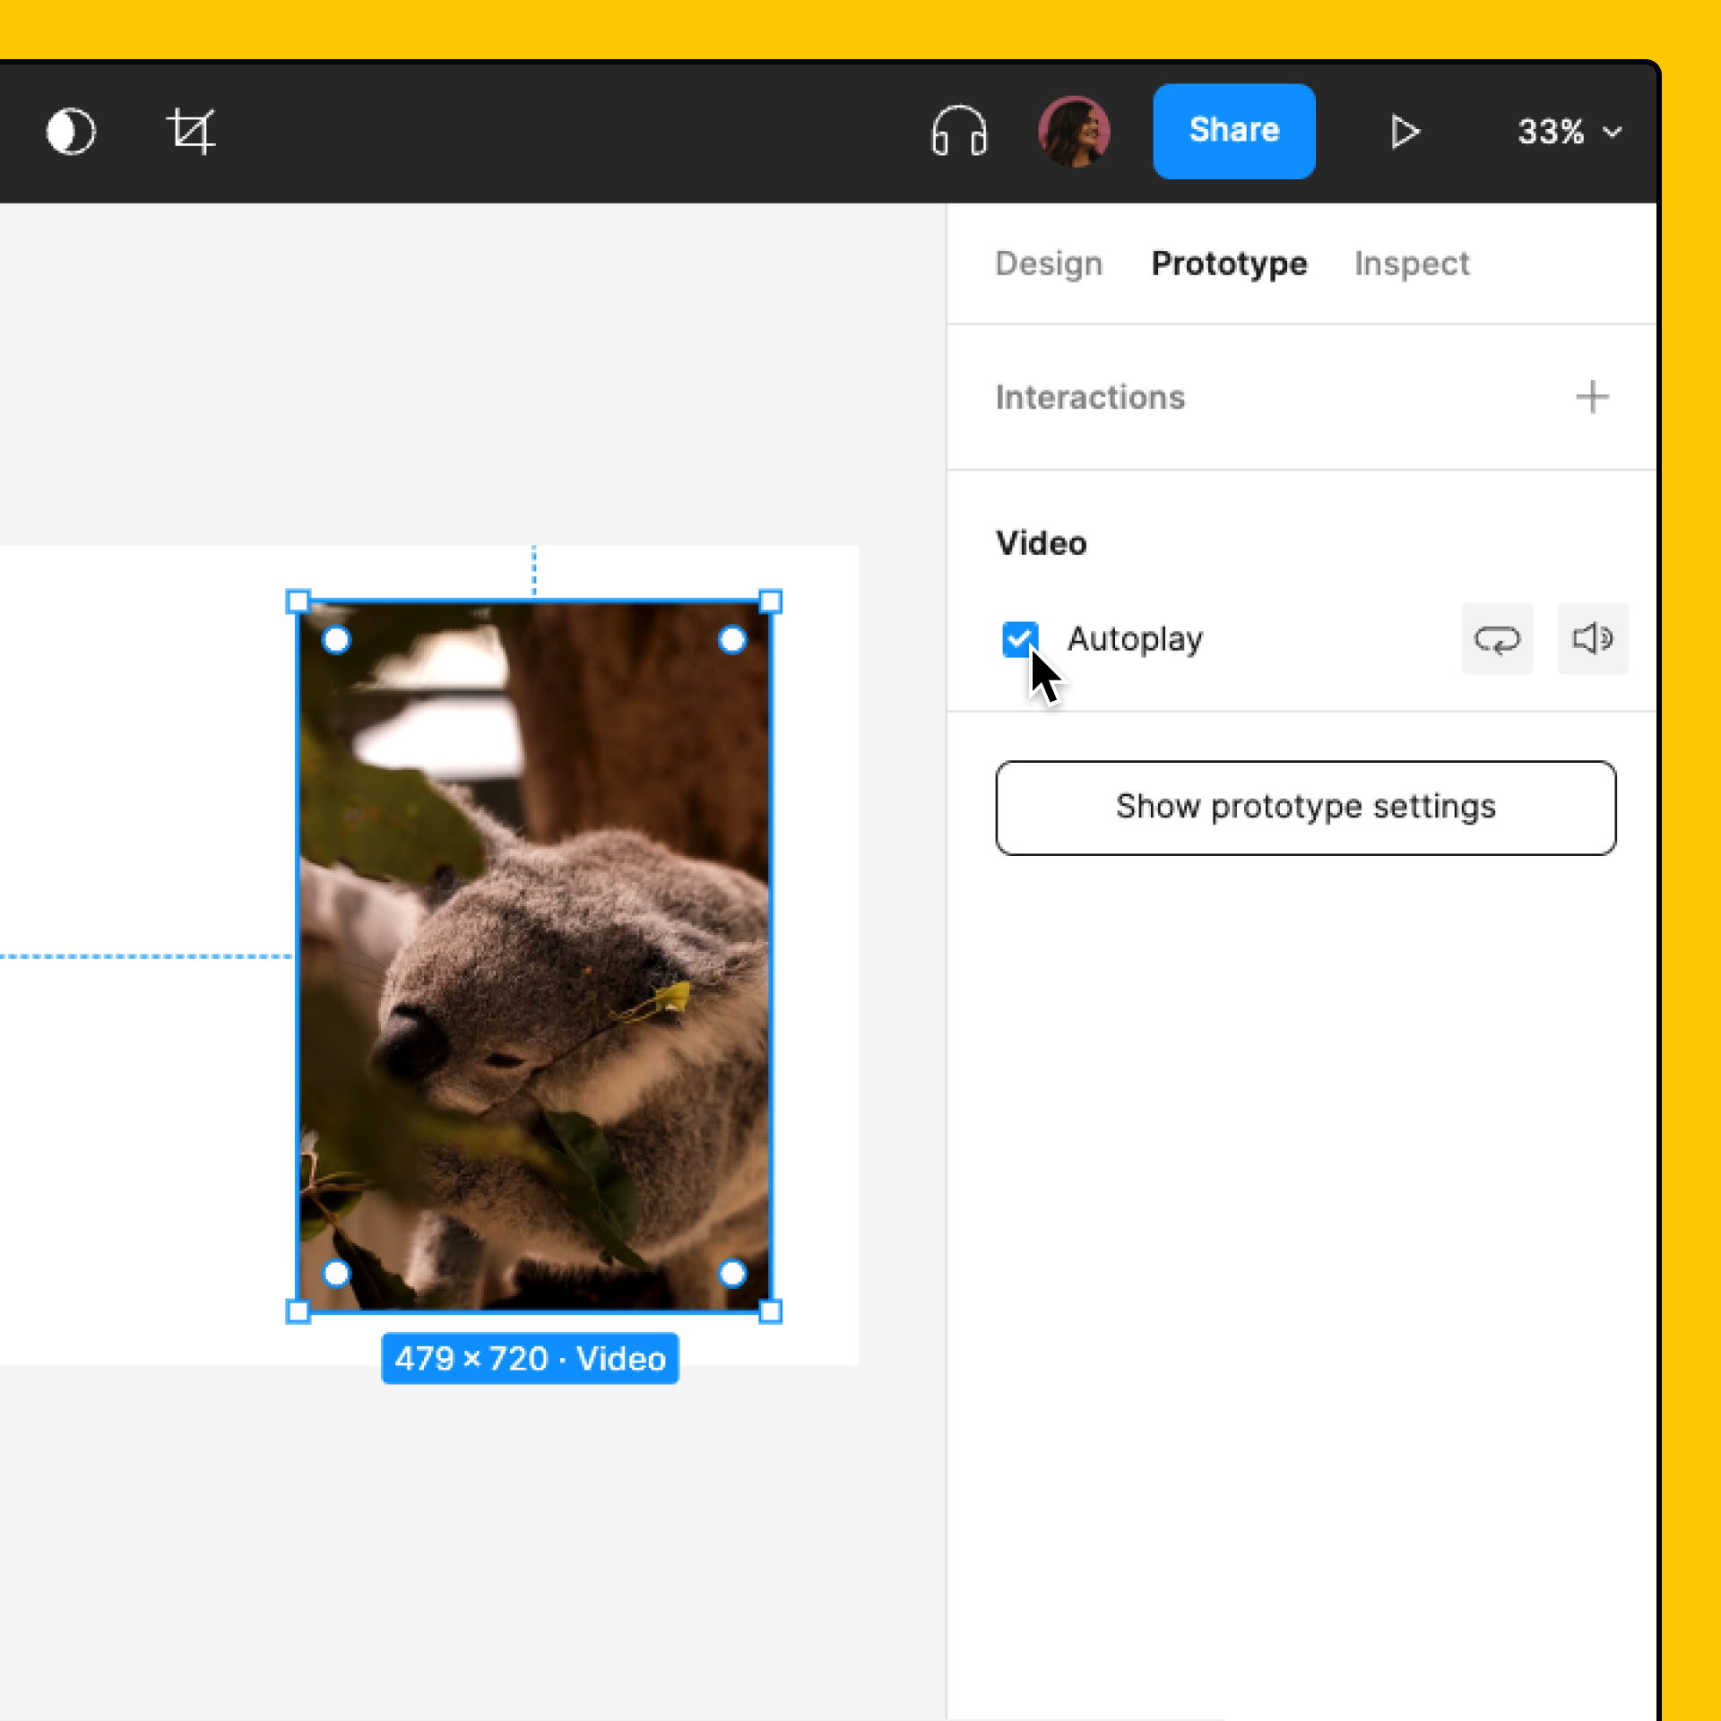Image resolution: width=1721 pixels, height=1721 pixels.
Task: Click Share to share prototype
Action: [x=1234, y=131]
